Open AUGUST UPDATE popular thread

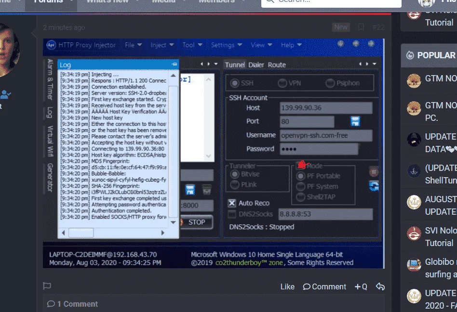click(441, 206)
